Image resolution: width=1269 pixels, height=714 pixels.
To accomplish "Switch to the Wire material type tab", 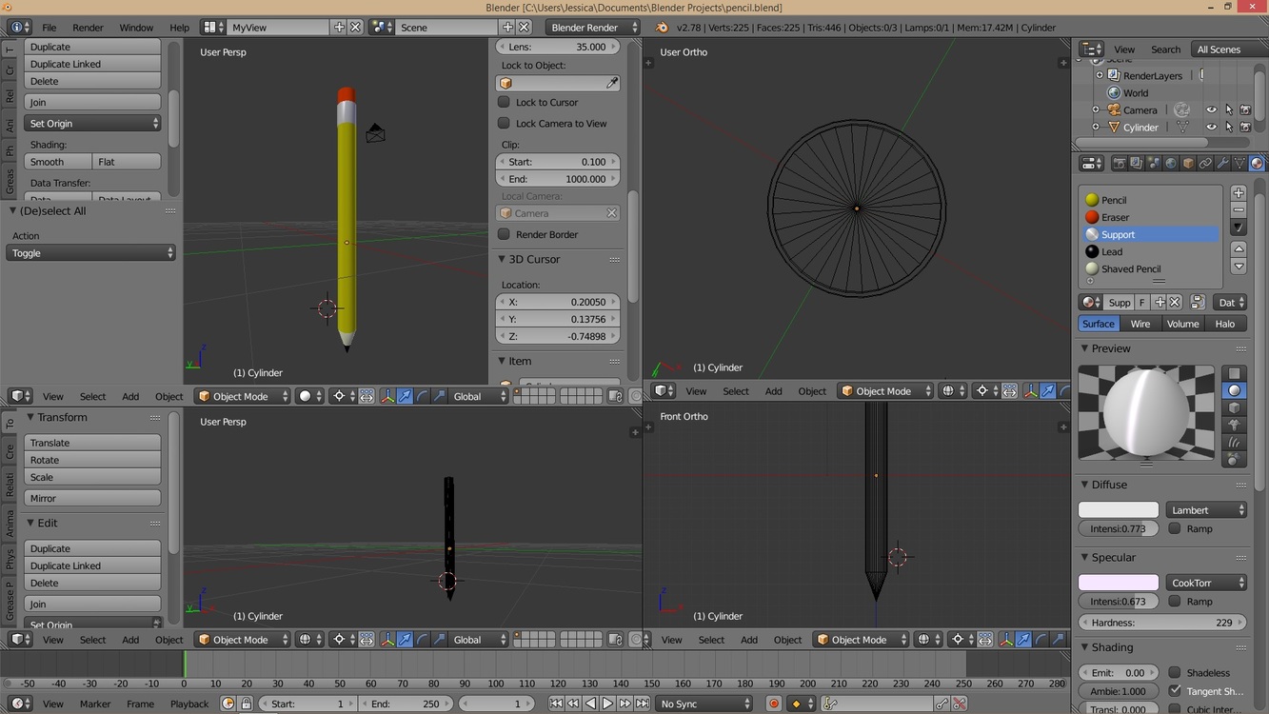I will (x=1140, y=324).
